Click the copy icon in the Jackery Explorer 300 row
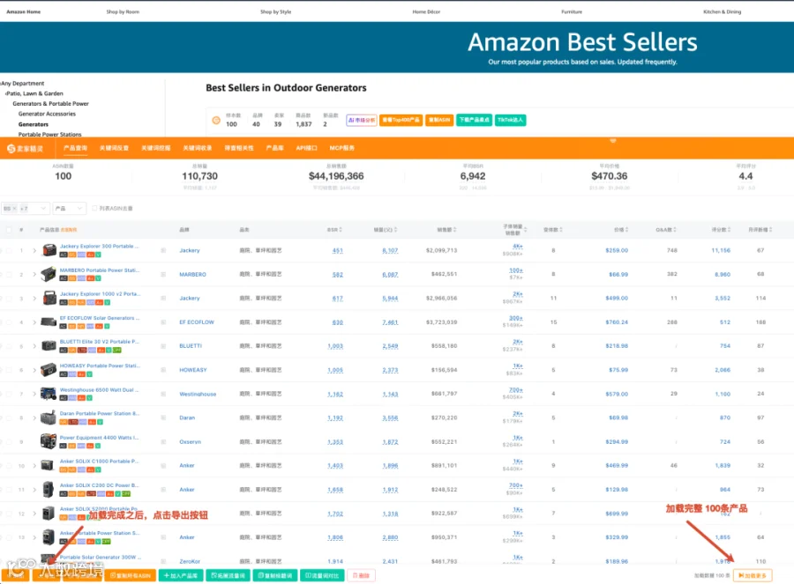 [x=163, y=250]
